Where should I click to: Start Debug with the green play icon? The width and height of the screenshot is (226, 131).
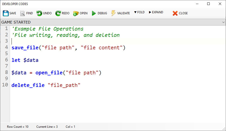(x=94, y=13)
